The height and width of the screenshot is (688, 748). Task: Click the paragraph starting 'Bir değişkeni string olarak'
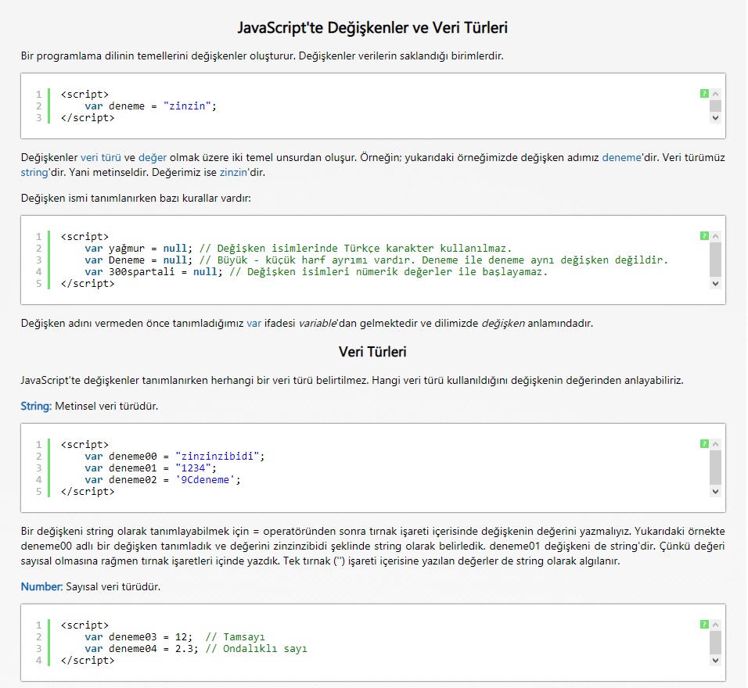pos(372,546)
